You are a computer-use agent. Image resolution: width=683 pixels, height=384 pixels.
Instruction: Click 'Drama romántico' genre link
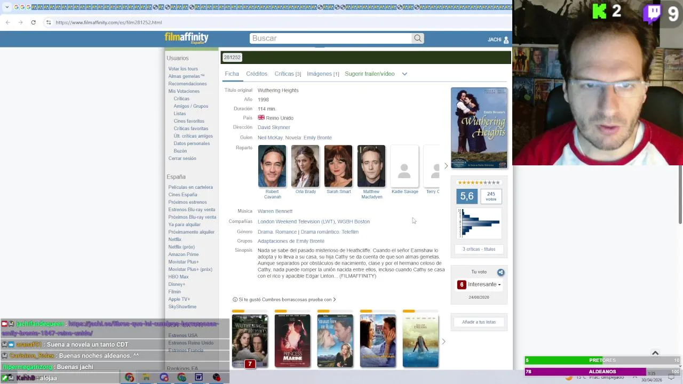coord(320,232)
